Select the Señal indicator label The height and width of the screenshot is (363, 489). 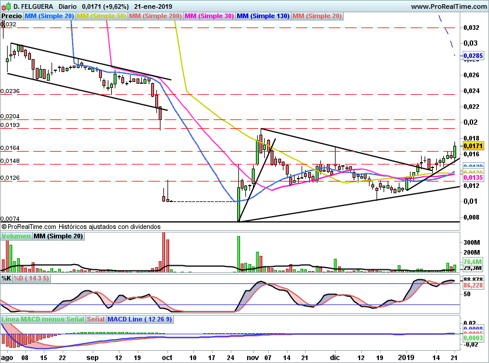click(x=97, y=320)
